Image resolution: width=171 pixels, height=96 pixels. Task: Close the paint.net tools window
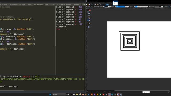tap(90, 10)
